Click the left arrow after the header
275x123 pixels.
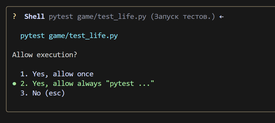221,17
